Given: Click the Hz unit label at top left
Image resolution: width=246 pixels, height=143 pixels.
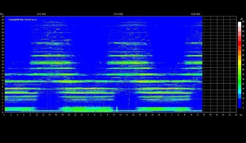Looking at the screenshot, I should click(2, 14).
